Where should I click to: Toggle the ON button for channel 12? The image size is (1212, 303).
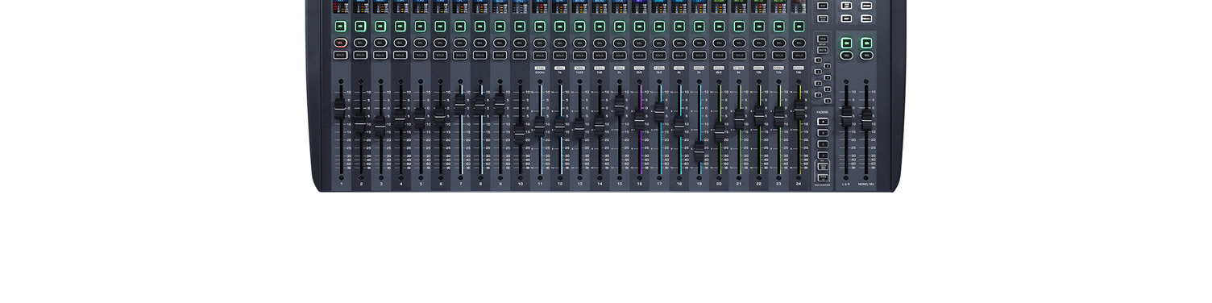[x=559, y=27]
